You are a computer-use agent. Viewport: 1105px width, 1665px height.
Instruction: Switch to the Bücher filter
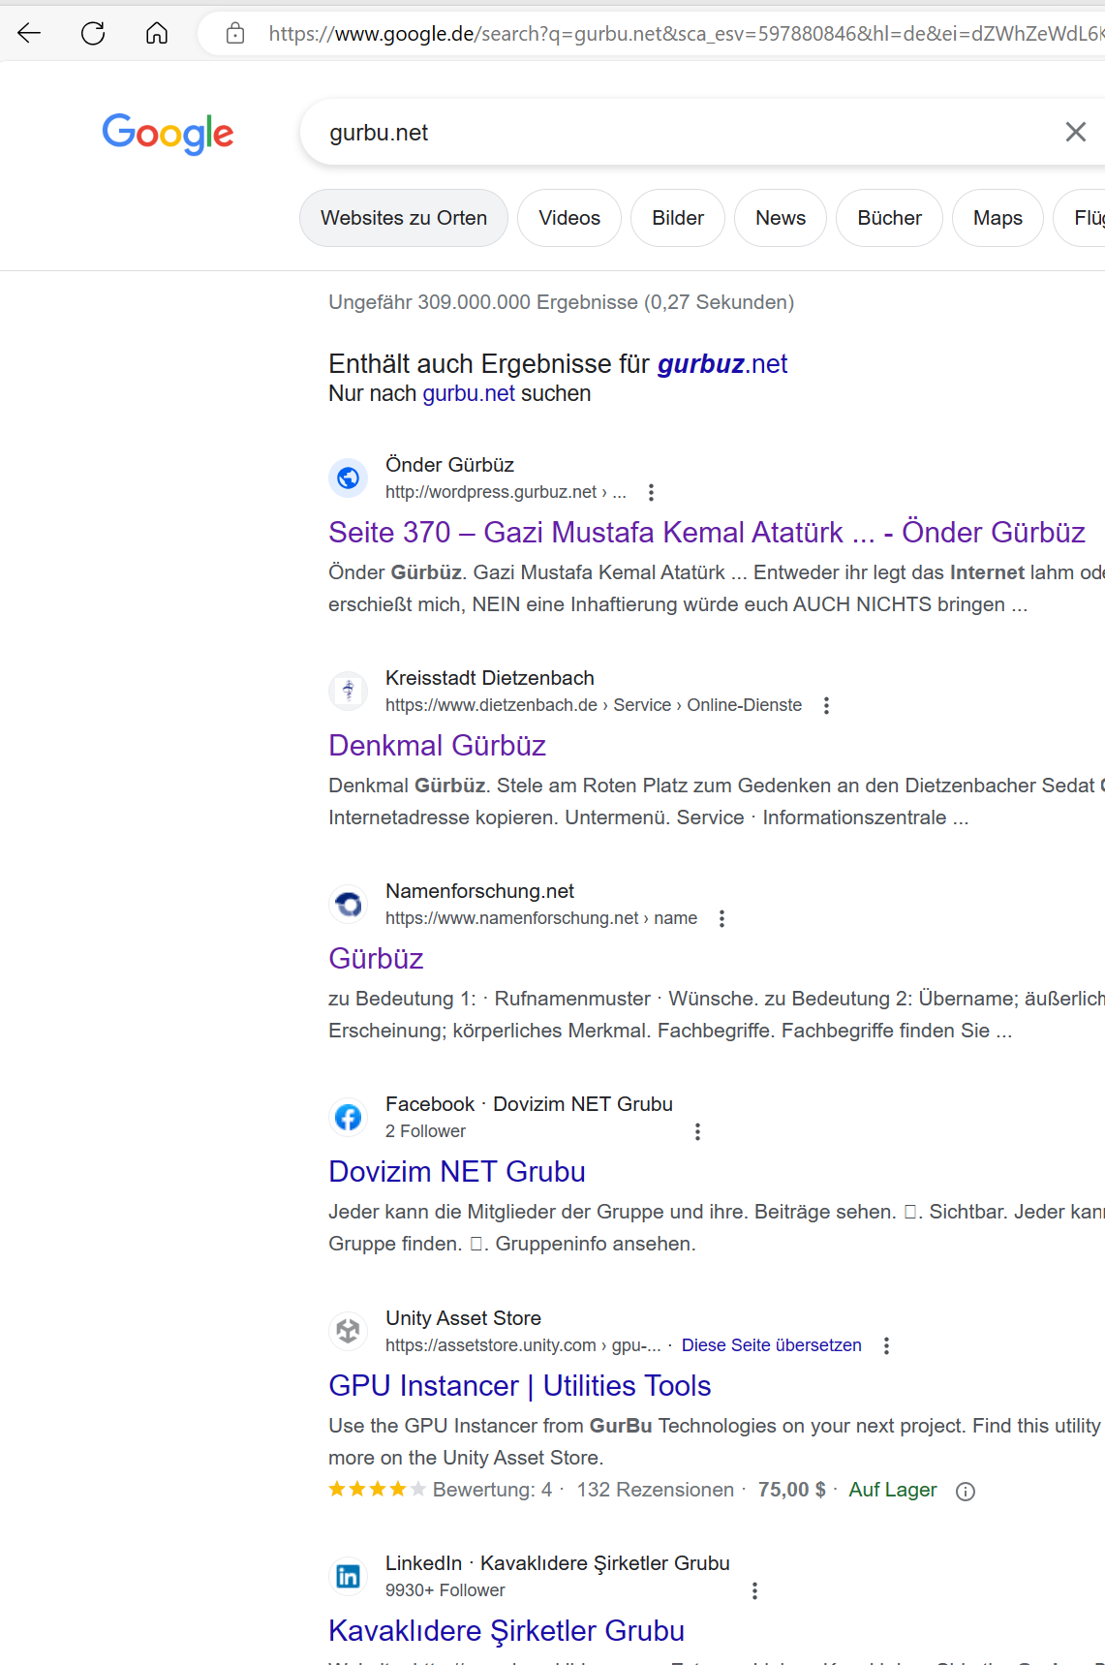pos(889,218)
